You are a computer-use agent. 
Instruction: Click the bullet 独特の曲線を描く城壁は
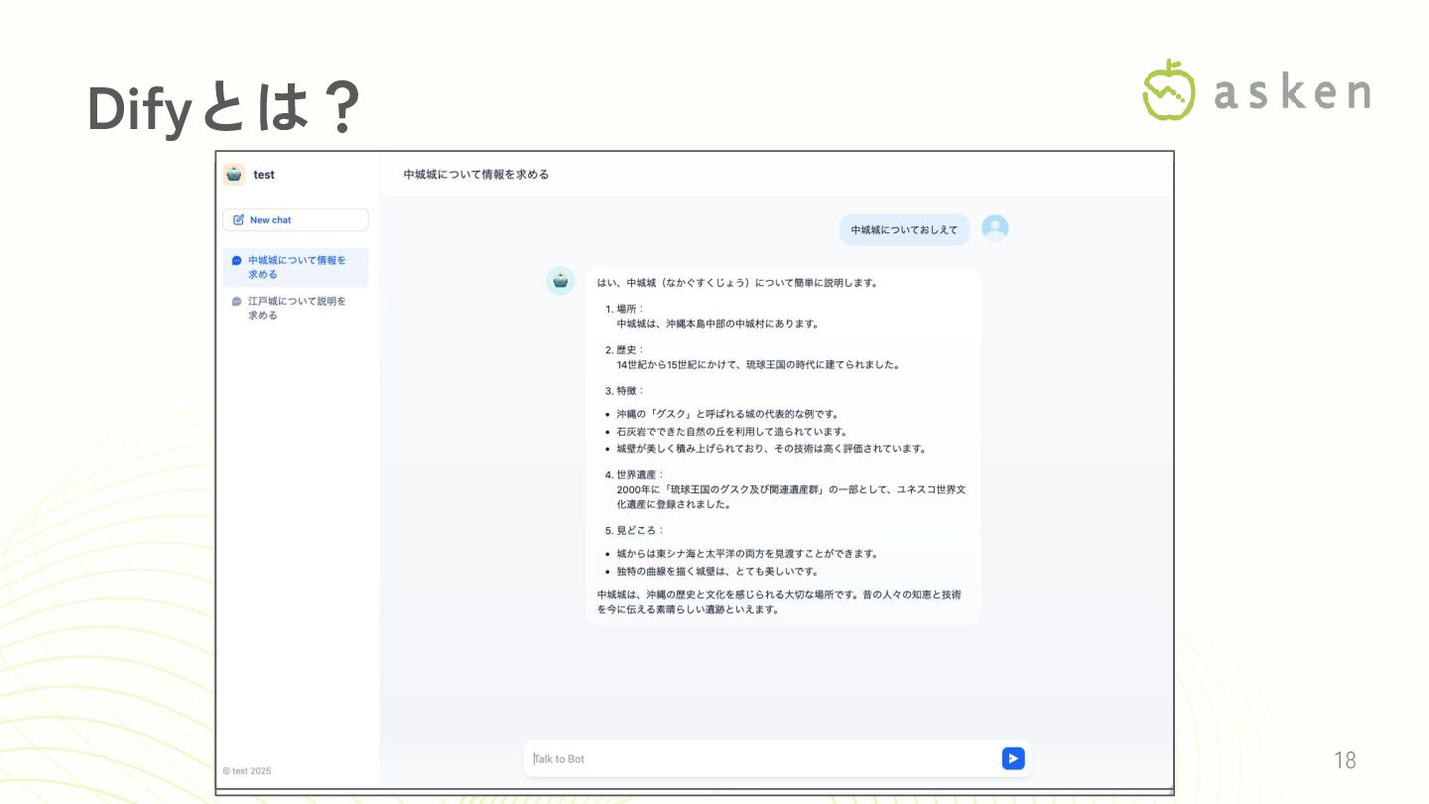(717, 572)
